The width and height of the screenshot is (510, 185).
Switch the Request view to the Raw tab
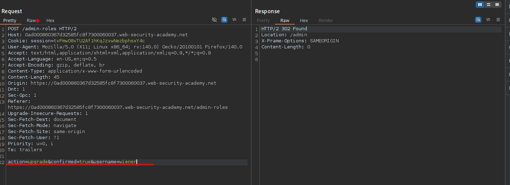pyautogui.click(x=31, y=21)
